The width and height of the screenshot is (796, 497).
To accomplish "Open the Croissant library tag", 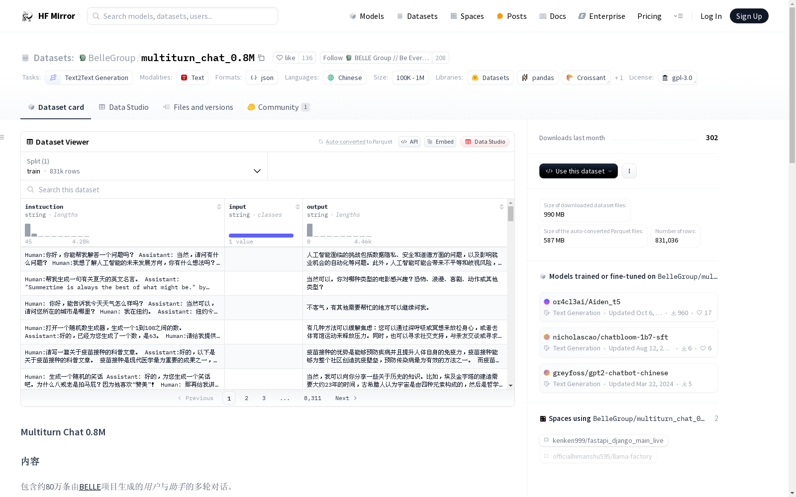I will click(586, 78).
